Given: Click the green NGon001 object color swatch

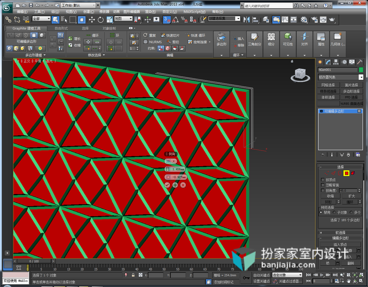Looking at the screenshot, I should pos(361,70).
